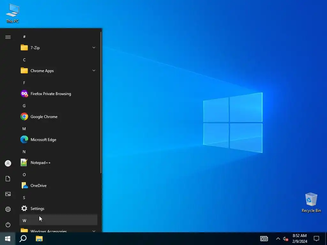Launch Notepad++ from the app list
This screenshot has width=327, height=245.
click(x=58, y=162)
